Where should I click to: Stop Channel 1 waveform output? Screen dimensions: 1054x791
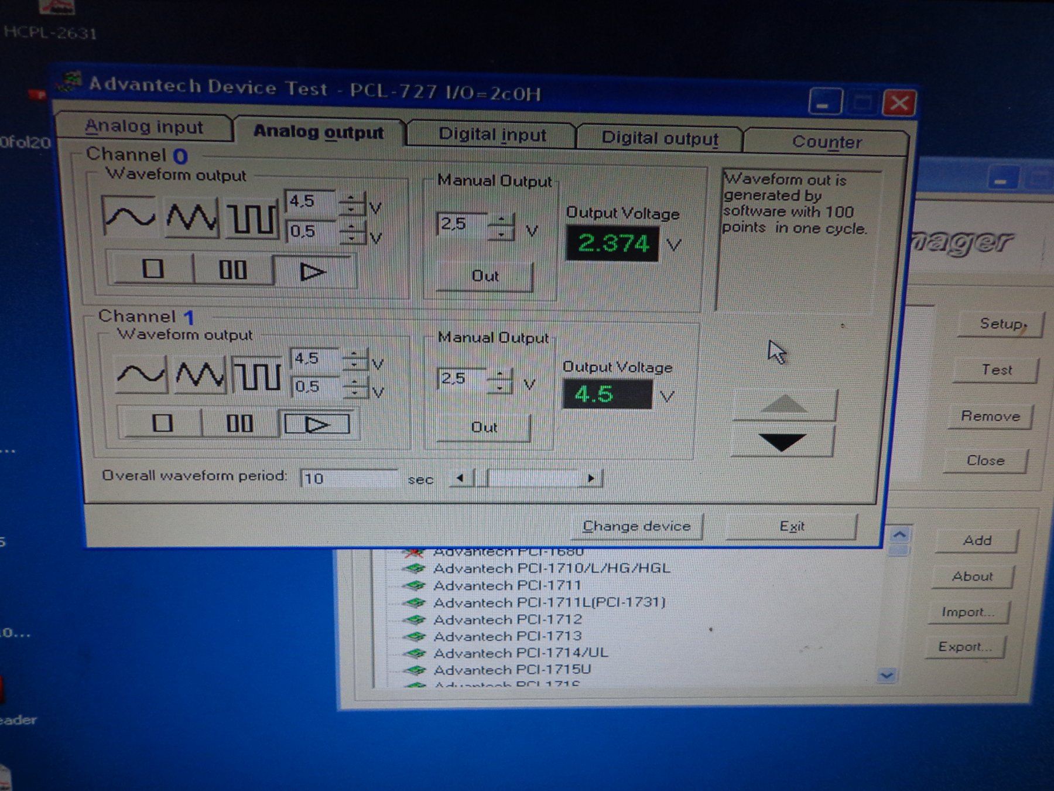click(x=162, y=422)
